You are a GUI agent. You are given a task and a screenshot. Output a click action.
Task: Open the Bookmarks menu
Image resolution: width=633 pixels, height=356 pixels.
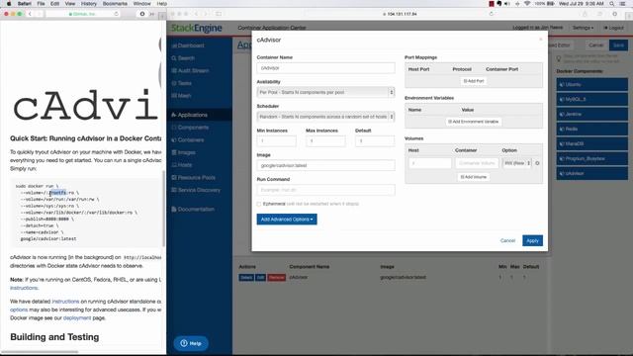pos(115,4)
